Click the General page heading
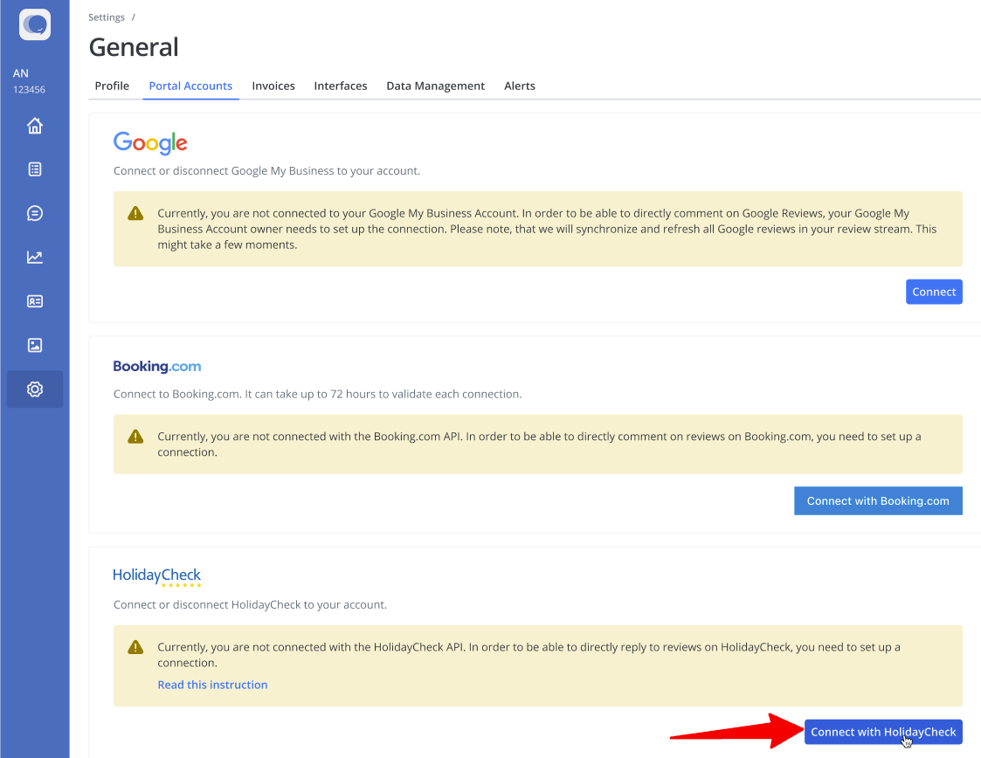The image size is (981, 758). [x=134, y=47]
